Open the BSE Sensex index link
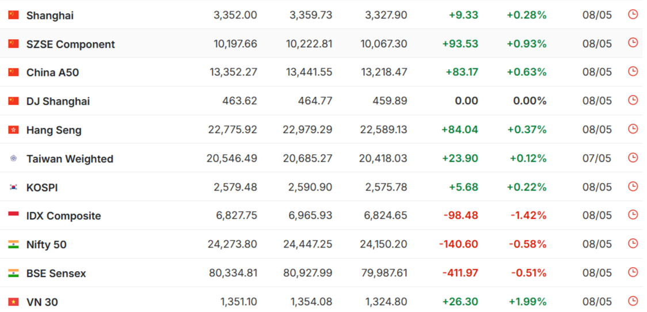The height and width of the screenshot is (312, 647). [x=56, y=273]
